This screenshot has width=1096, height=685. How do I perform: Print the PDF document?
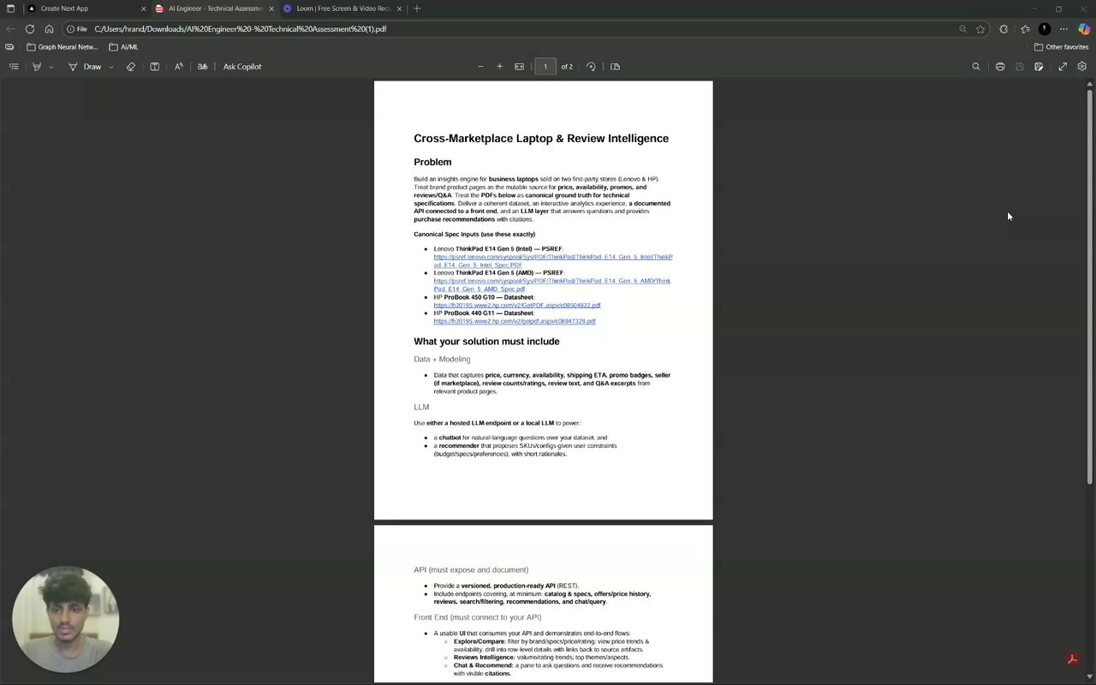coord(1000,67)
